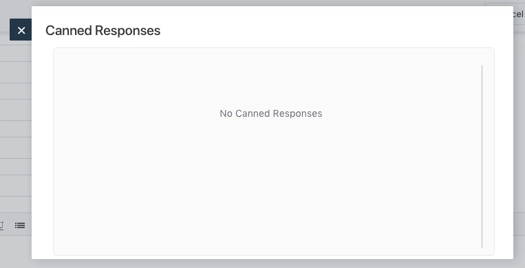Click the 'Canned Responses' dialog heading

(103, 30)
